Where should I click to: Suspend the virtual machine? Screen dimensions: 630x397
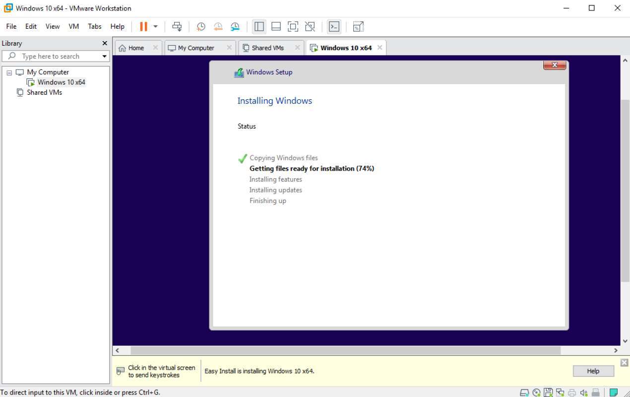point(143,26)
